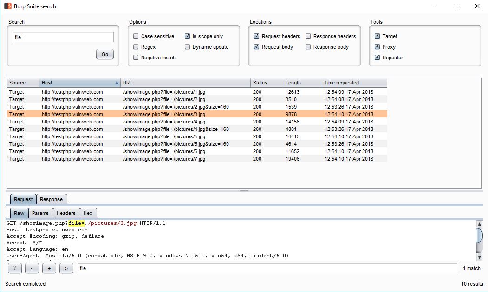
Task: Click the Burp Suite logo icon
Action: click(x=8, y=6)
